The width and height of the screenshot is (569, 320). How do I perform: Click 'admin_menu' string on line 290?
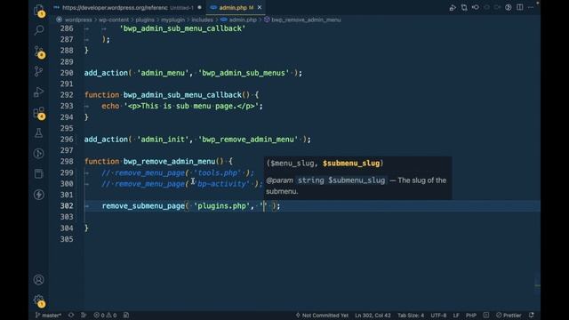(163, 73)
